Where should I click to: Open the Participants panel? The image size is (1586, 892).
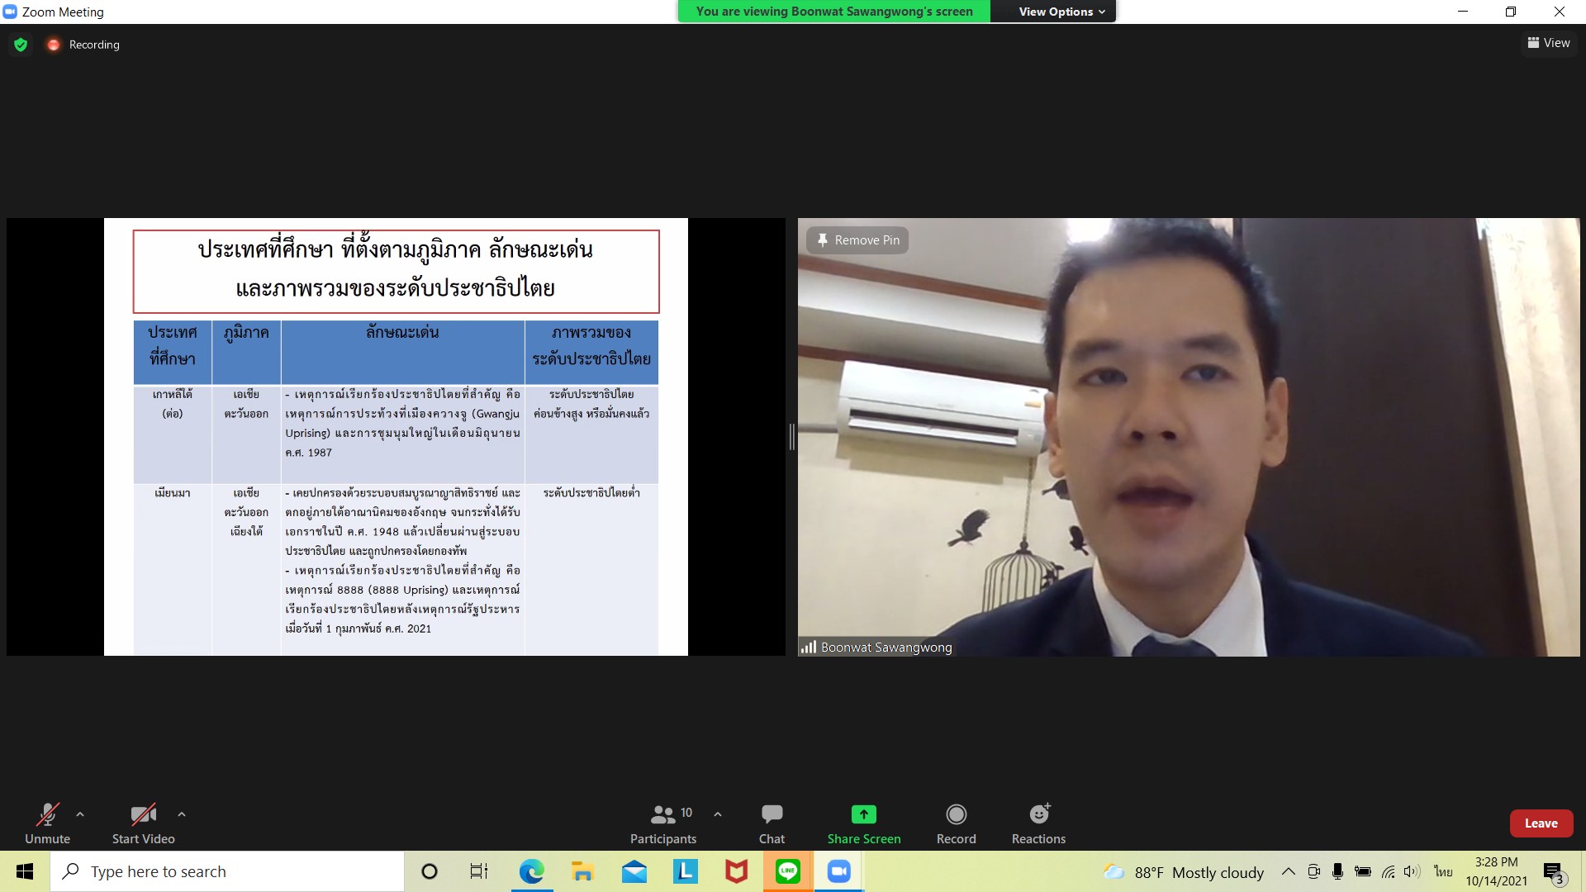pos(663,823)
